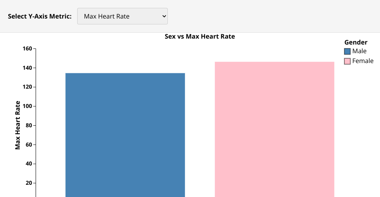This screenshot has height=197, width=380.
Task: Click the 160 y-axis tick label
Action: click(x=27, y=49)
